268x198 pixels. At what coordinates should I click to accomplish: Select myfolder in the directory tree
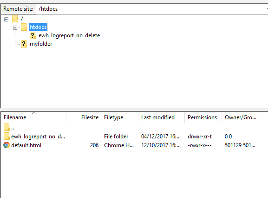pyautogui.click(x=41, y=44)
